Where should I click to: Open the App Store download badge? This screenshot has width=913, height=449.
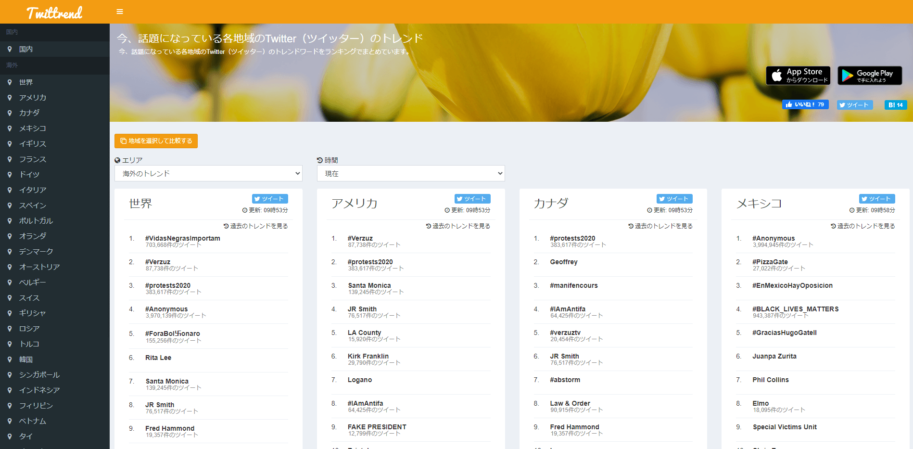pyautogui.click(x=798, y=76)
